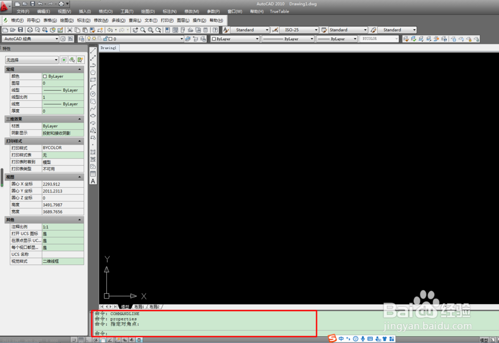Open Plot Preview from the toolbar
This screenshot has height=343, width=499.
coord(37,30)
